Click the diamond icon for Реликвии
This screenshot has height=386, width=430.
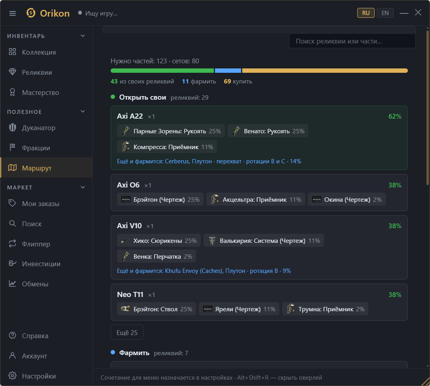click(12, 72)
